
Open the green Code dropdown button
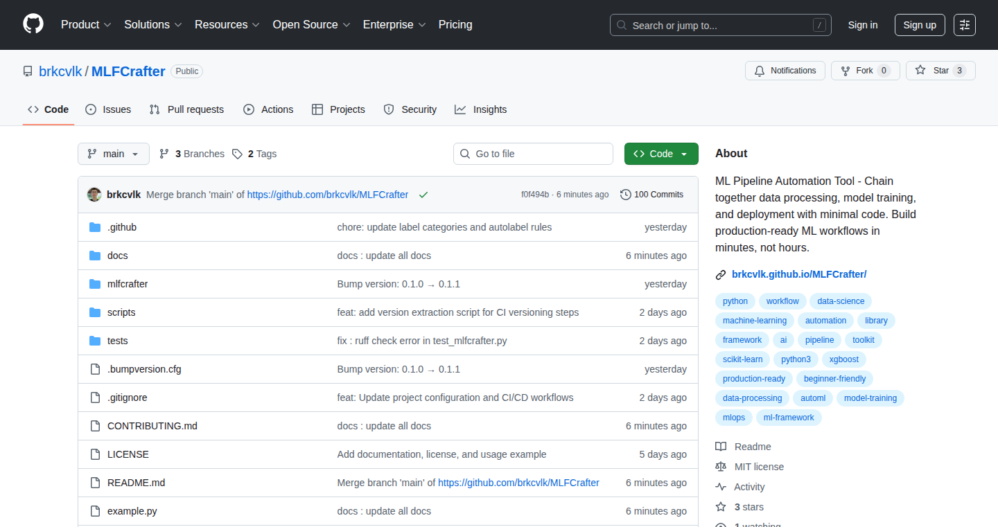tap(661, 154)
